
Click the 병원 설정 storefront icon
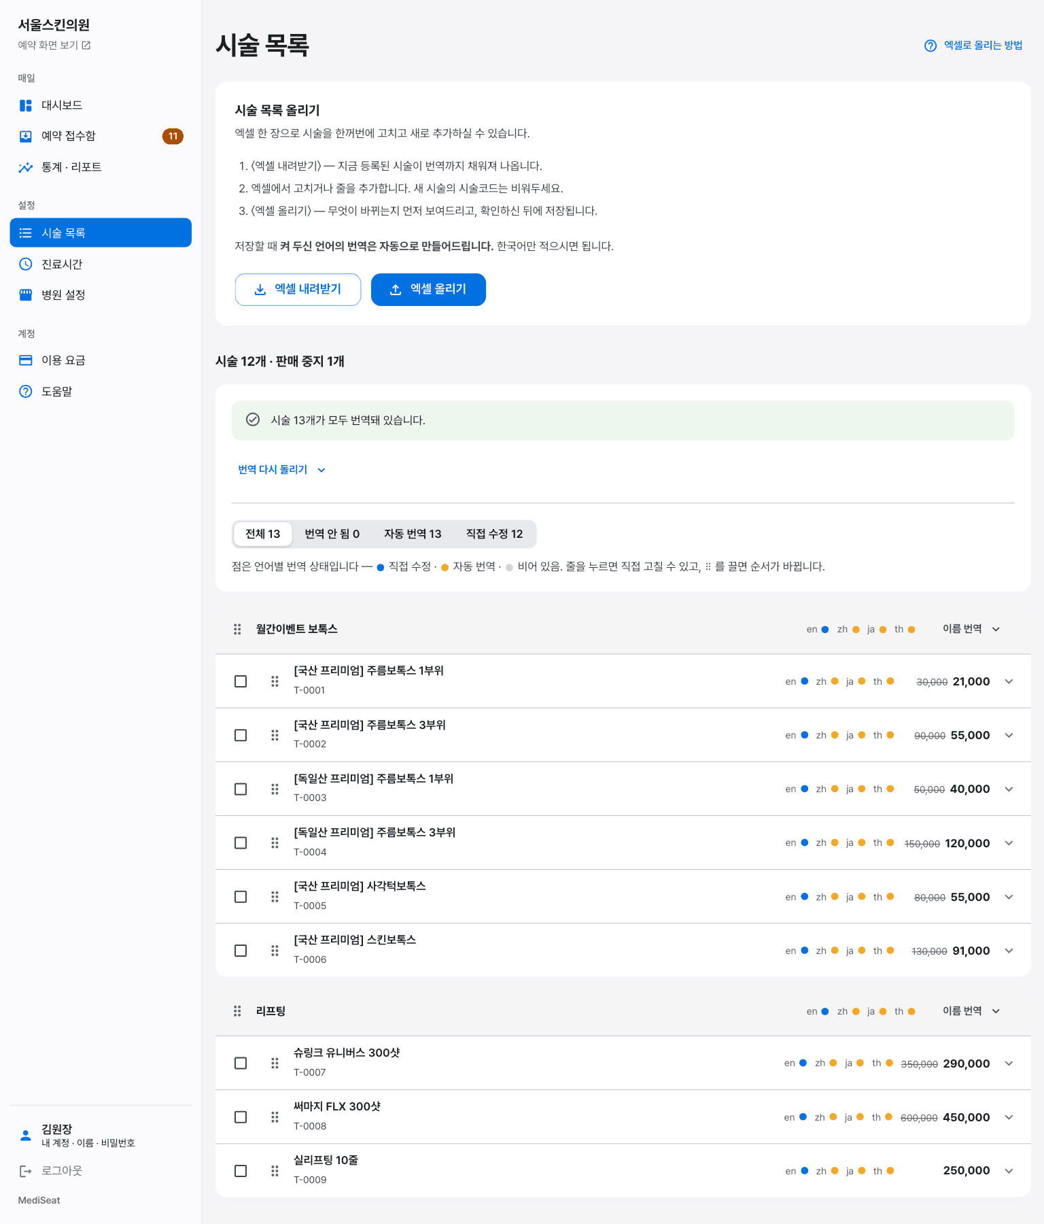coord(26,294)
